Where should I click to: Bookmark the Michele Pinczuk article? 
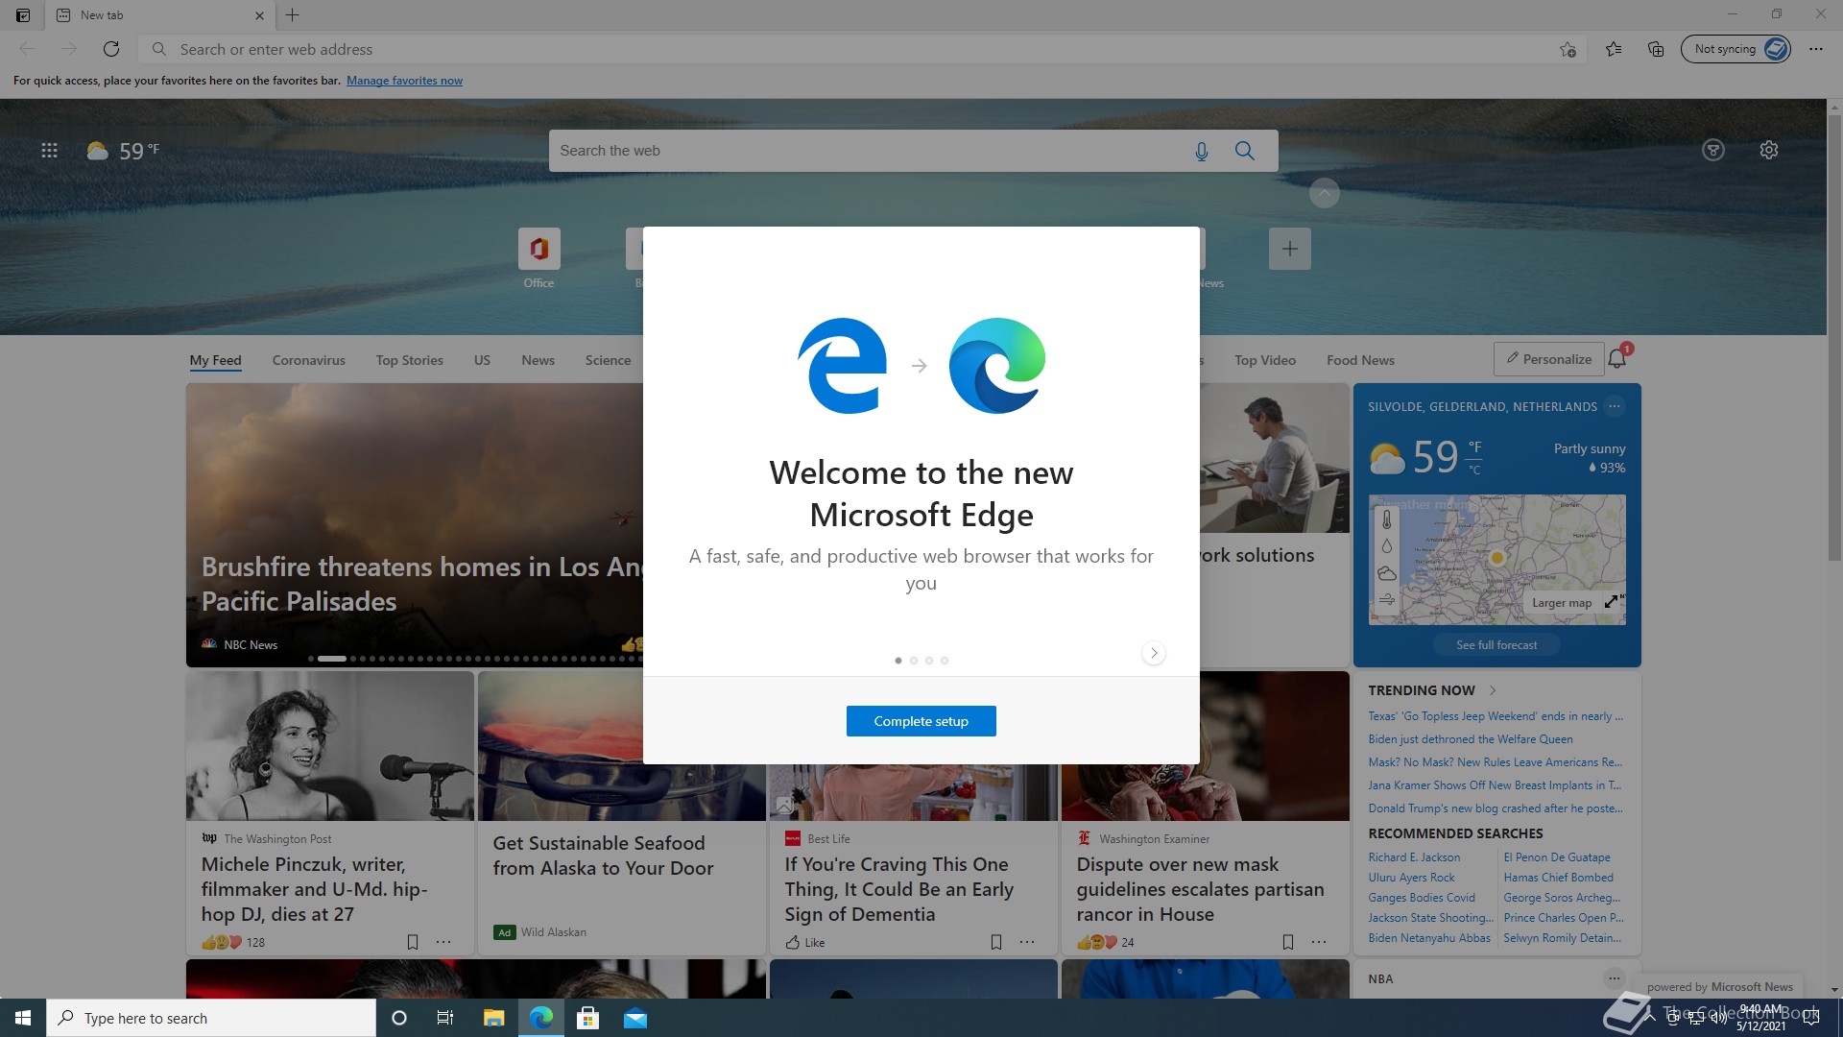[413, 942]
